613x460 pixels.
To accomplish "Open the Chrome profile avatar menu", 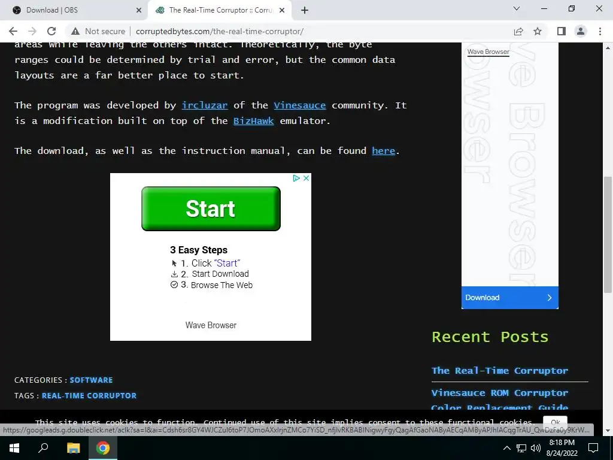I will pos(581,31).
